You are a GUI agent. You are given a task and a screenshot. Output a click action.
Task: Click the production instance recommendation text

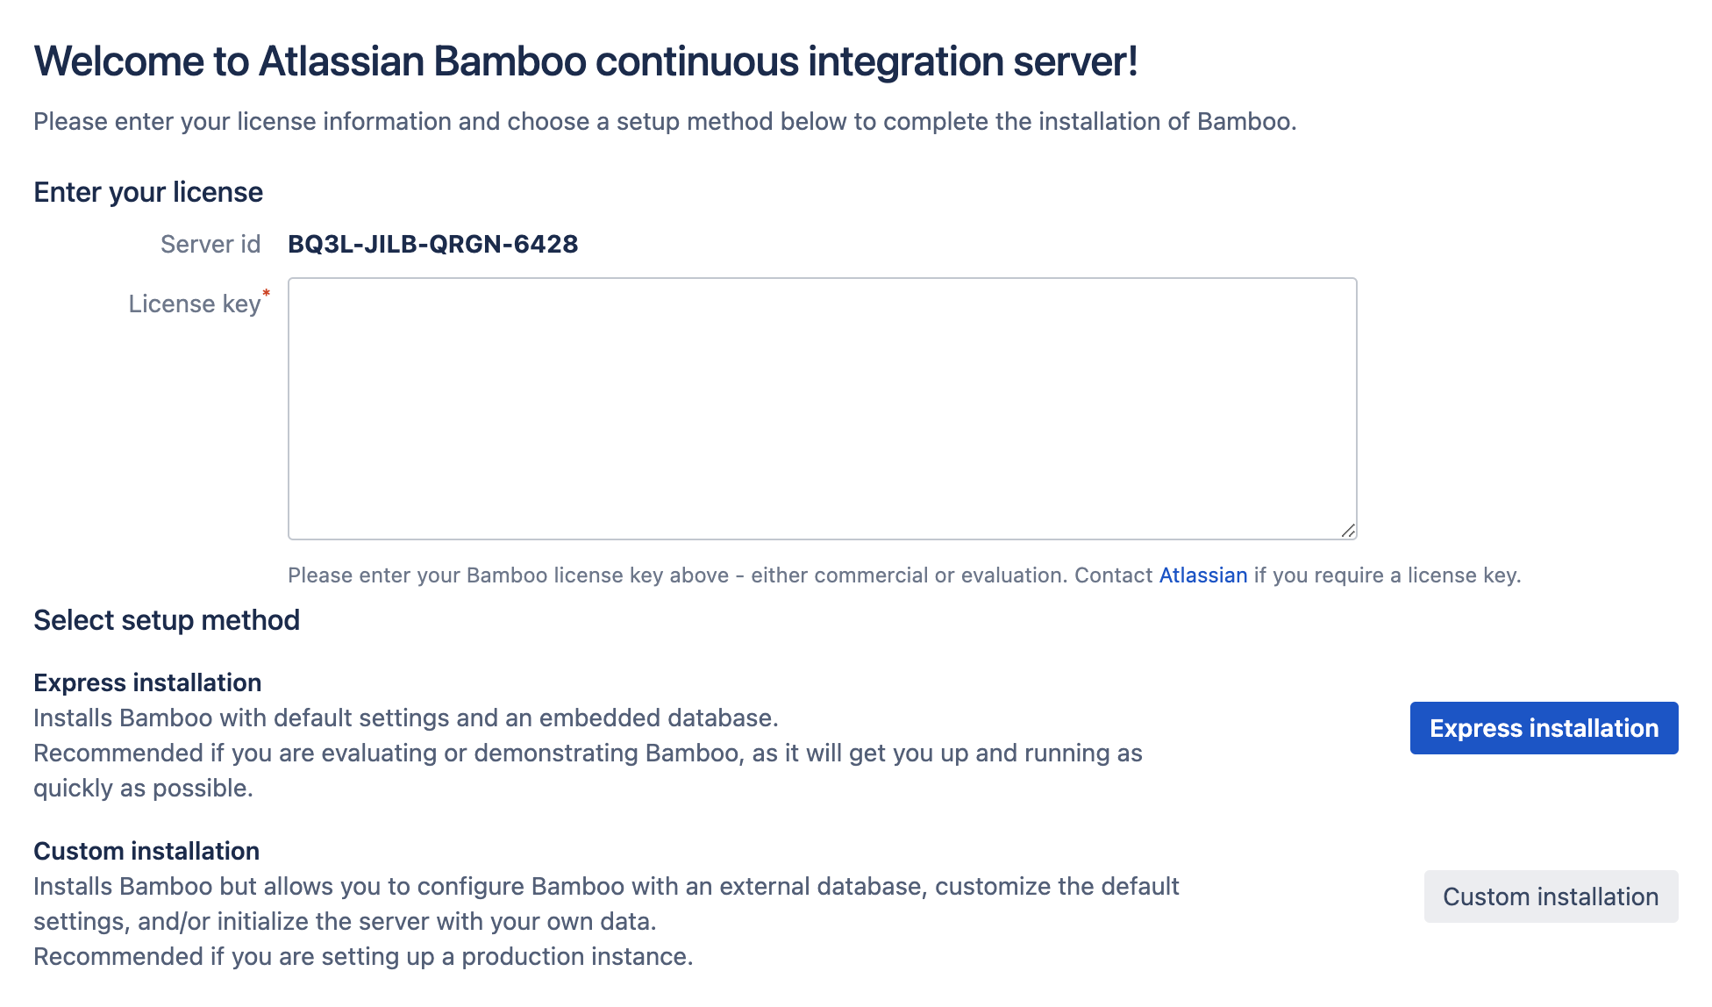(x=363, y=956)
